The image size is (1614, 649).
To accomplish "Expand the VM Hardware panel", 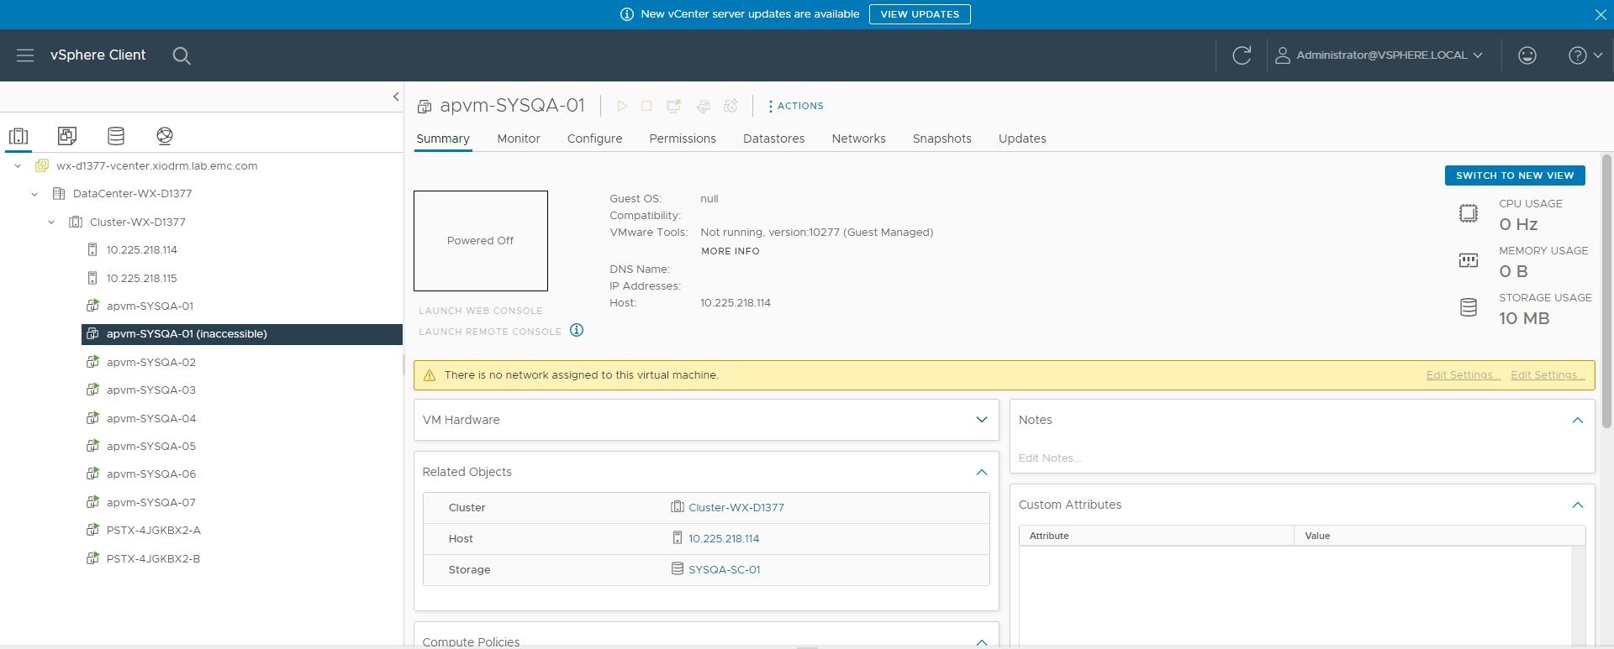I will (981, 420).
